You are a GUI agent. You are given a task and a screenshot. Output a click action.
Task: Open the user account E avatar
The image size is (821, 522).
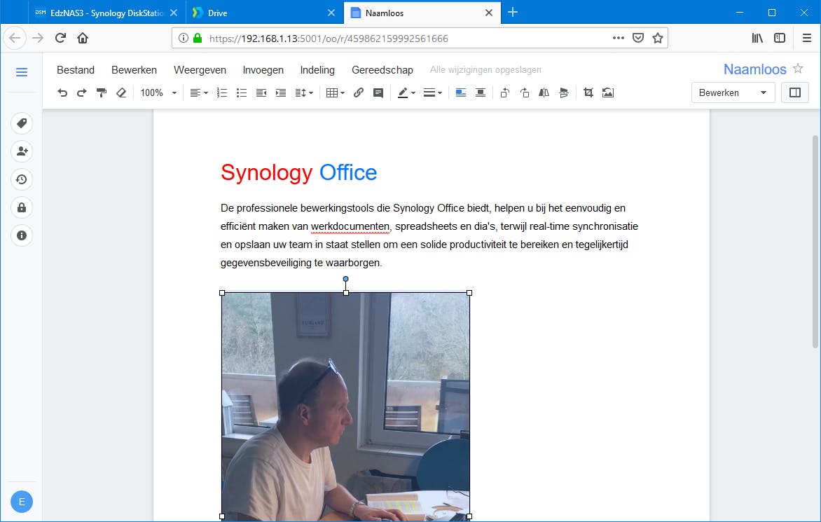[22, 502]
